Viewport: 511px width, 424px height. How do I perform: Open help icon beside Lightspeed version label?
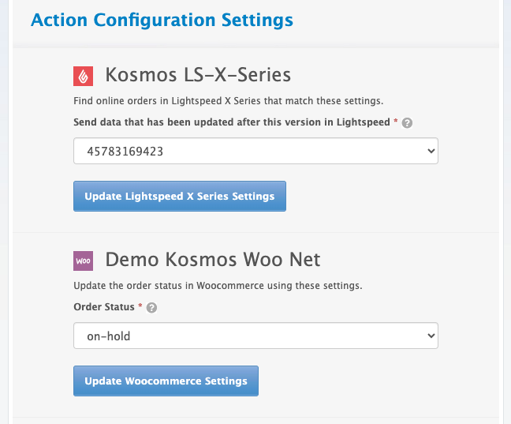coord(408,123)
